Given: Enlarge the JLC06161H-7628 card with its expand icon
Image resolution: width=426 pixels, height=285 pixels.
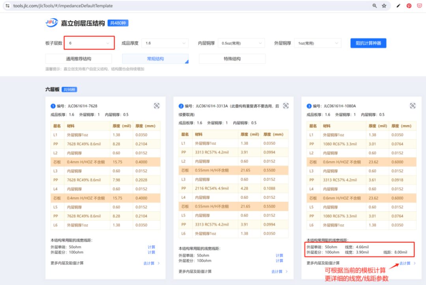Looking at the screenshot, I should pos(157,106).
